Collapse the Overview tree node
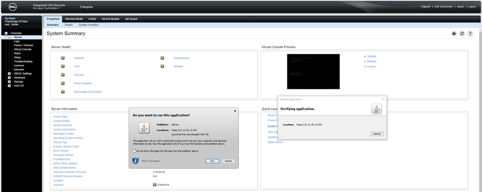Screen dimensions: 482x192 pyautogui.click(x=6, y=33)
